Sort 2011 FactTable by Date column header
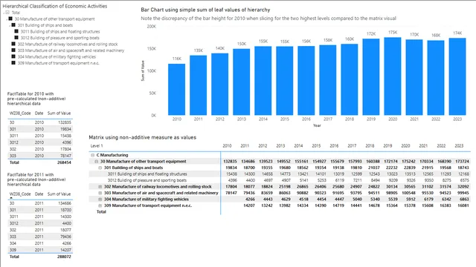This screenshot has height=267, width=476. click(x=39, y=194)
